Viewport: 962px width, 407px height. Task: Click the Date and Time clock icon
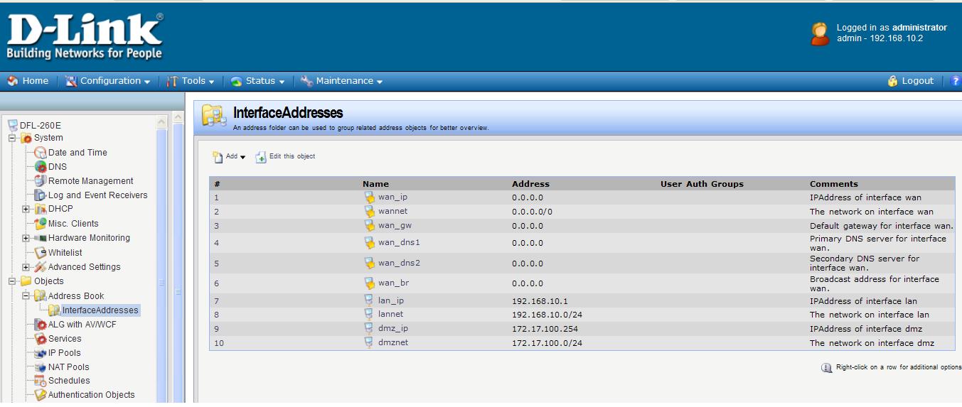pyautogui.click(x=41, y=153)
